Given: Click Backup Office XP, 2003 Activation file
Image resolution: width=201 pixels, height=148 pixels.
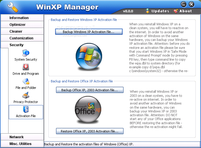Looking at the screenshot, I should pyautogui.click(x=90, y=90).
